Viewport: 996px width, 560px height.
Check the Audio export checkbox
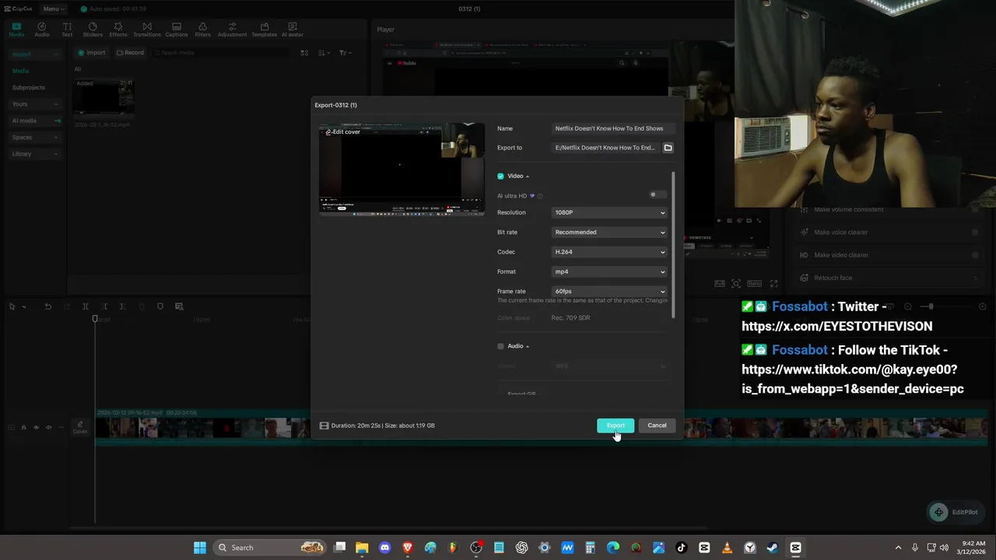click(500, 346)
